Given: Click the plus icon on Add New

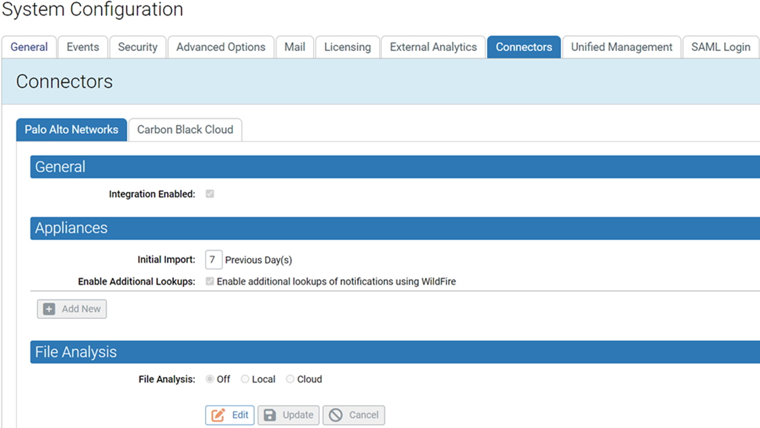Looking at the screenshot, I should click(x=48, y=309).
